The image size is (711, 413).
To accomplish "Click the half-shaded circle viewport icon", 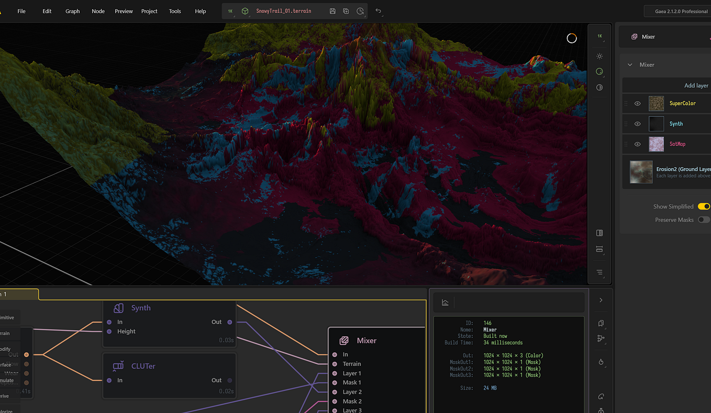I will 599,87.
